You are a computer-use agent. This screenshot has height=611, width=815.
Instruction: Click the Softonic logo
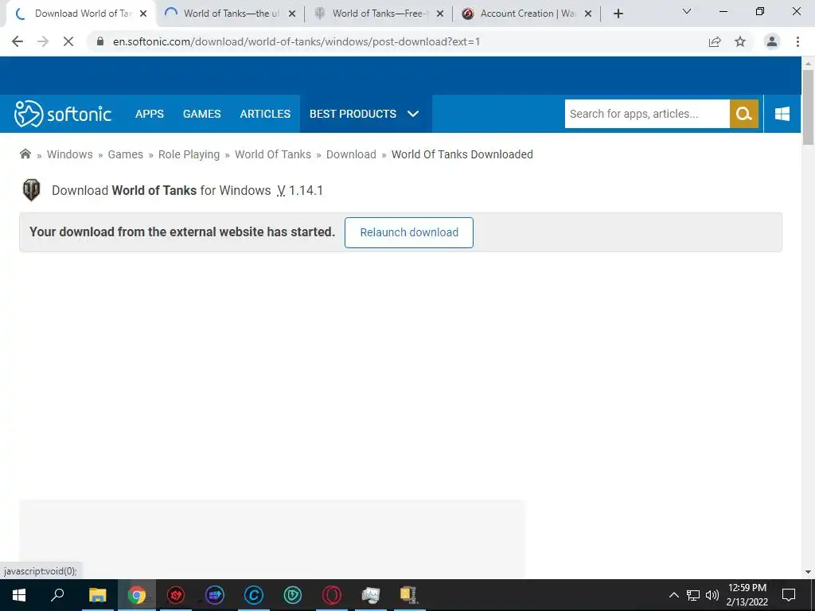(x=63, y=114)
